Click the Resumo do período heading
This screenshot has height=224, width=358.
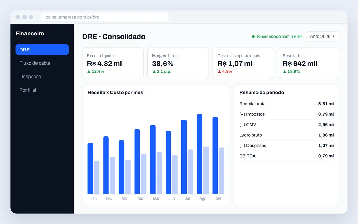(x=262, y=93)
